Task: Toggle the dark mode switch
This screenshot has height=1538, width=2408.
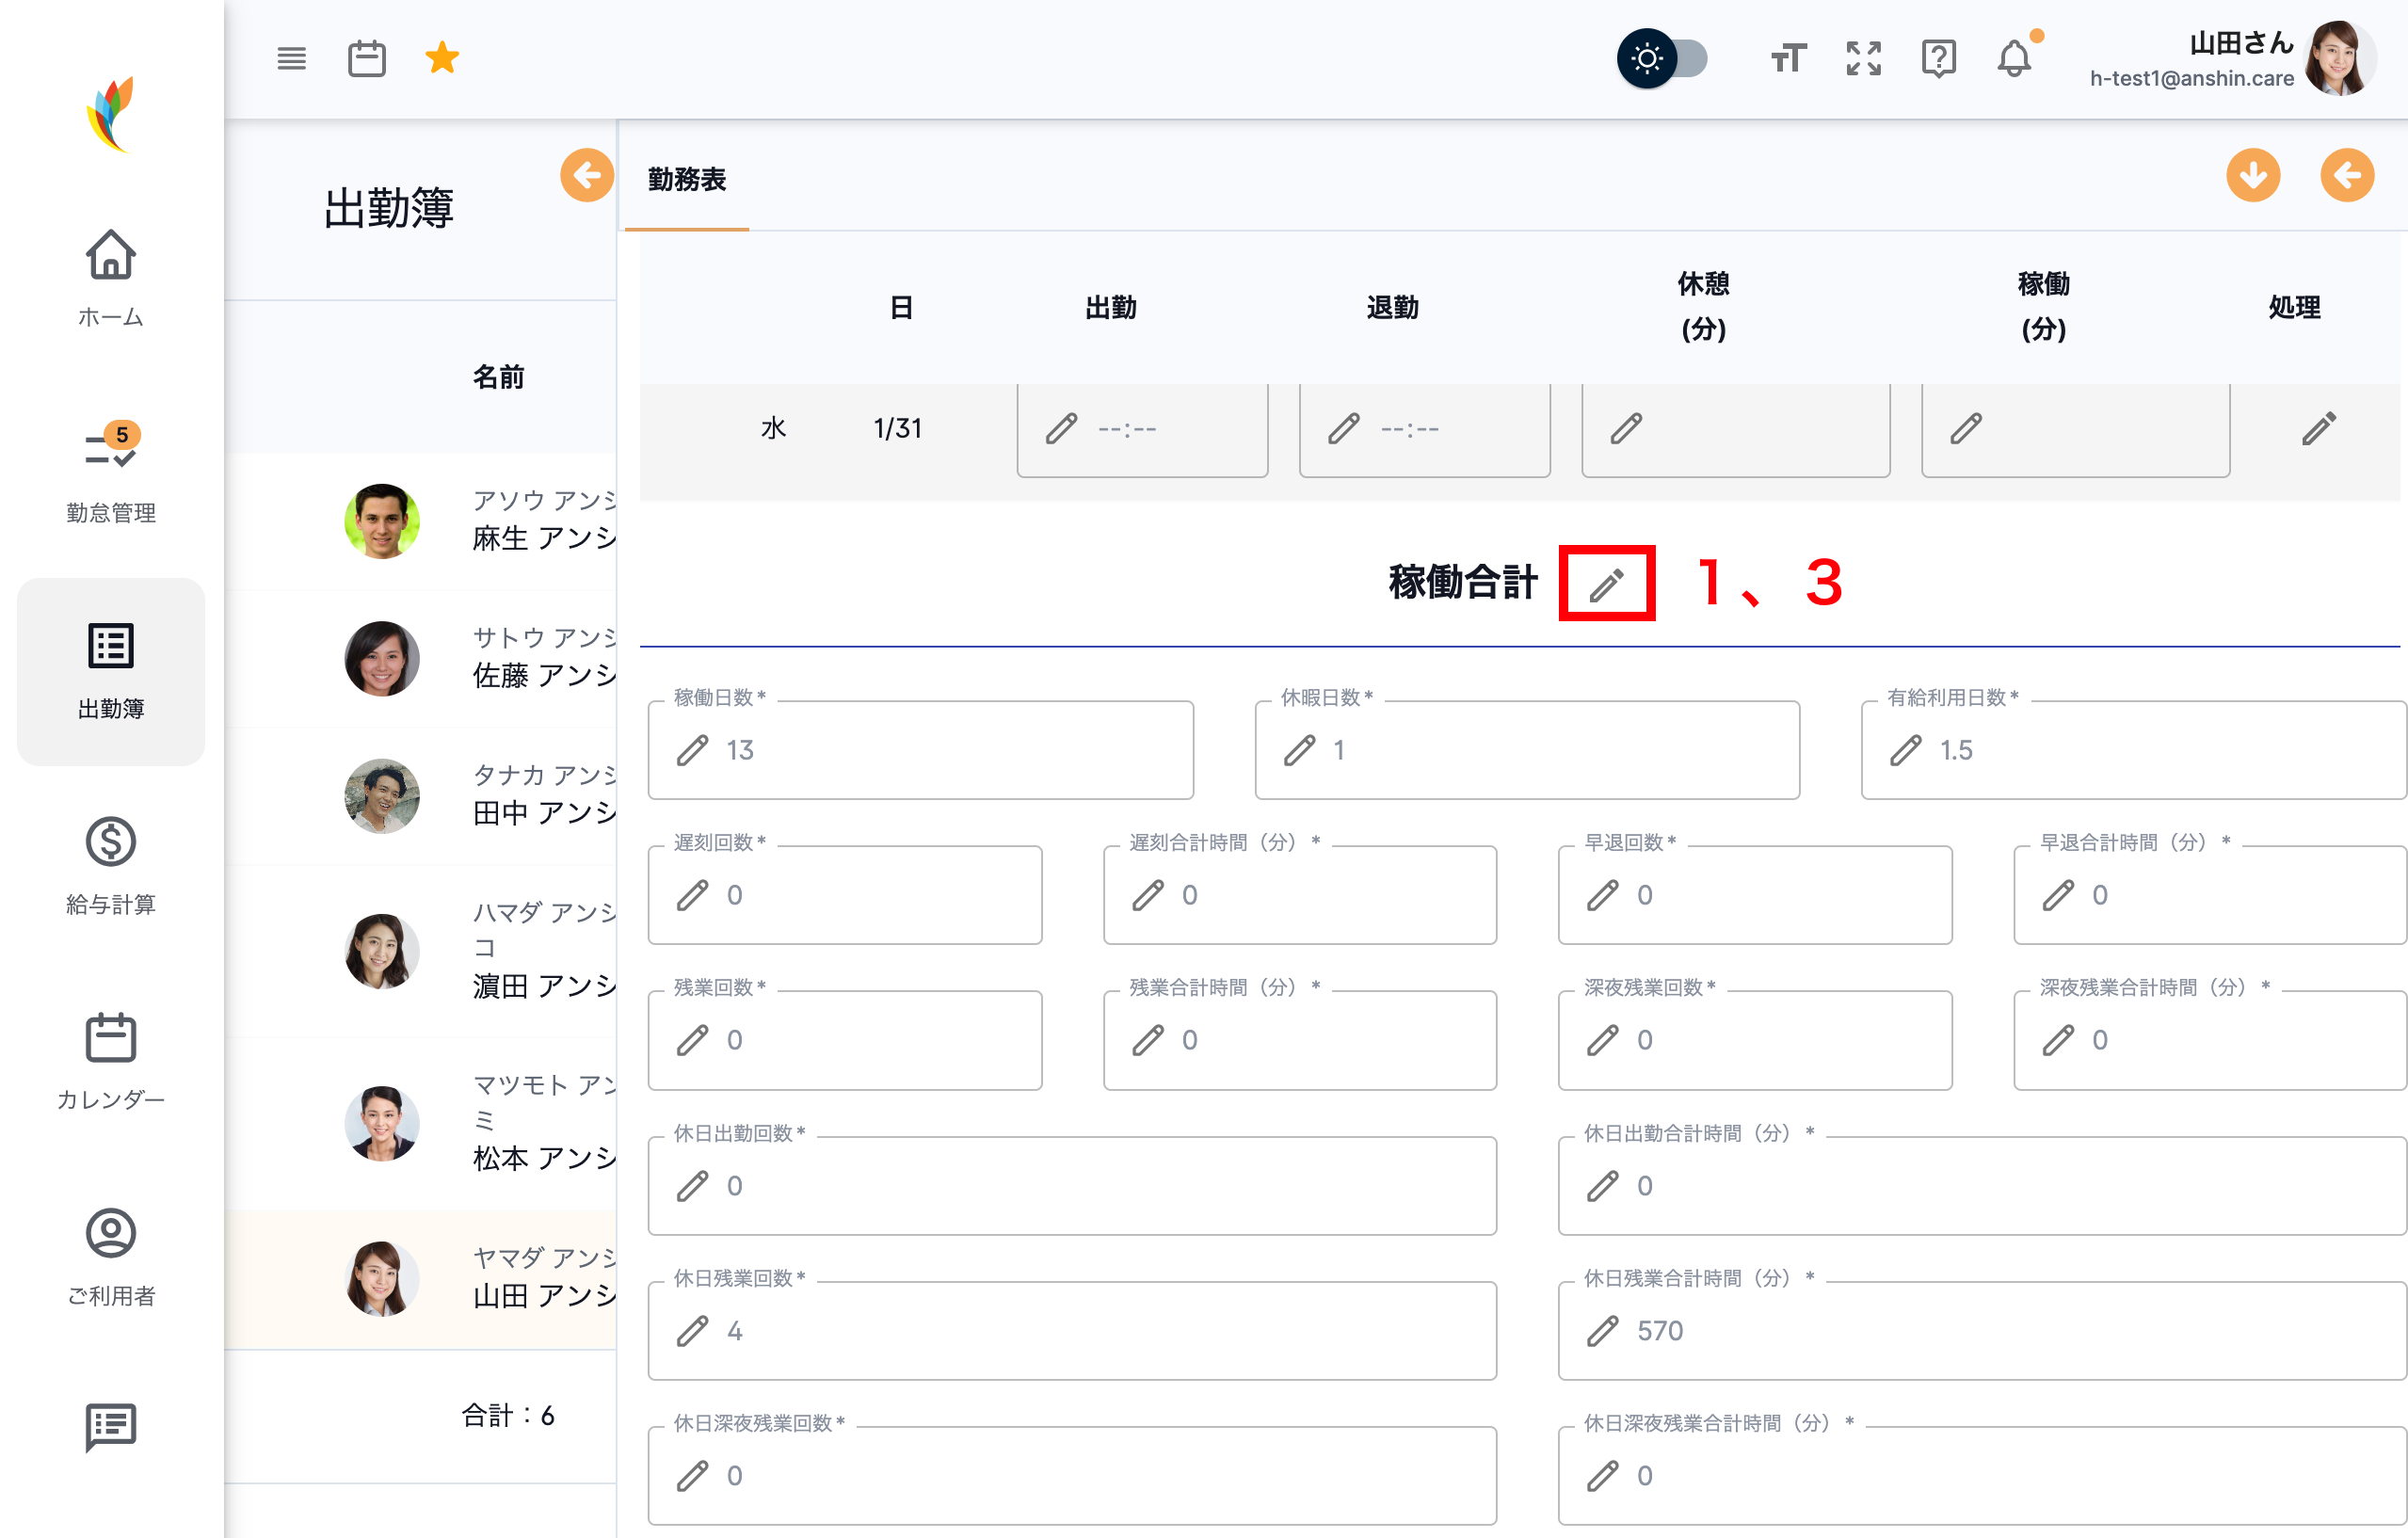Action: pyautogui.click(x=1664, y=58)
